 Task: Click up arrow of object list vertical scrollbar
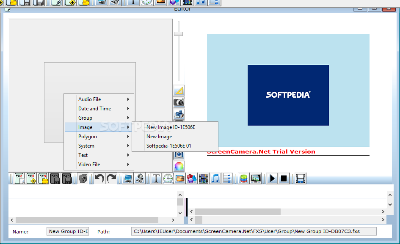coord(180,195)
